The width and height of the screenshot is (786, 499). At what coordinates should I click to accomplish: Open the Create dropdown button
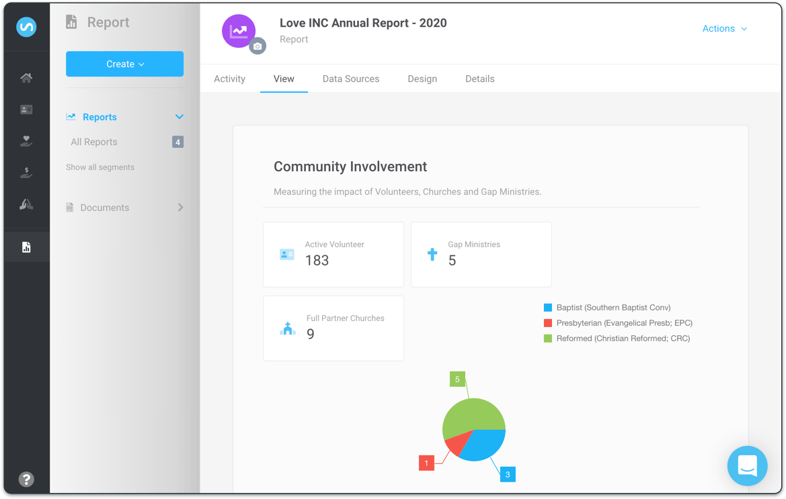point(124,64)
